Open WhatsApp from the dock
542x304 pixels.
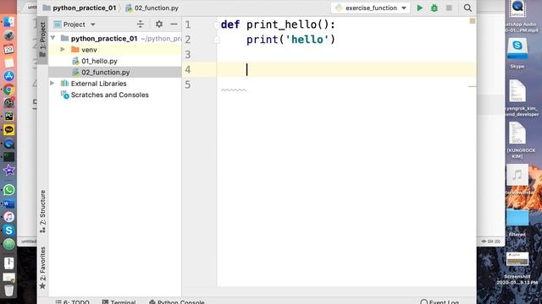coord(8,190)
